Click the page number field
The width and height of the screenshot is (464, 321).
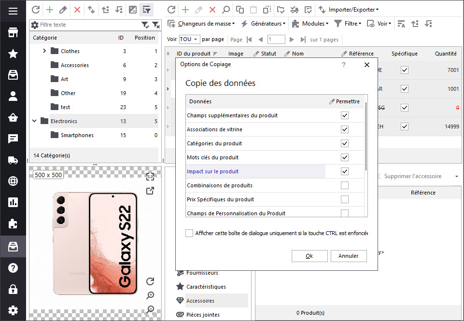(276, 40)
